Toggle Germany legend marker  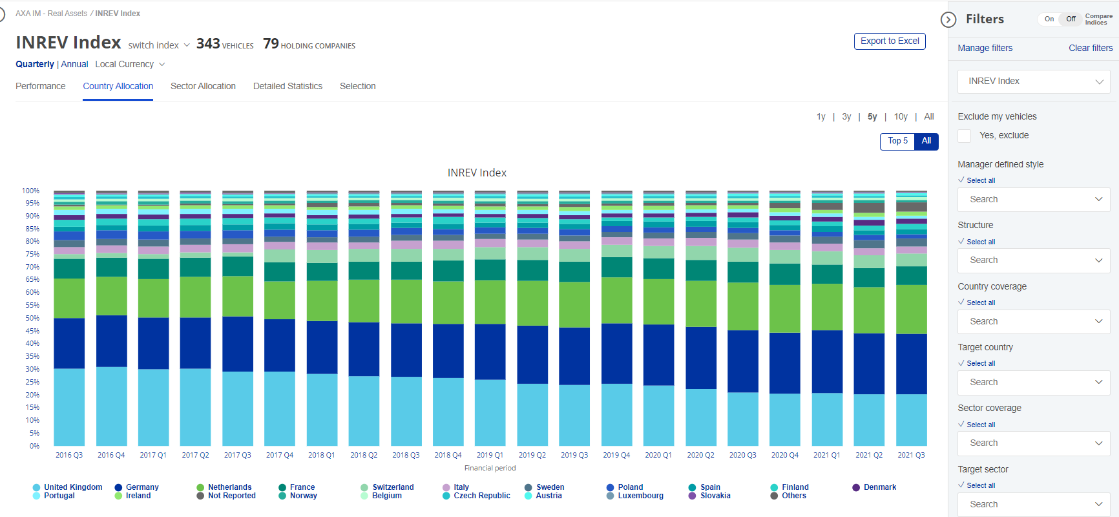(118, 488)
